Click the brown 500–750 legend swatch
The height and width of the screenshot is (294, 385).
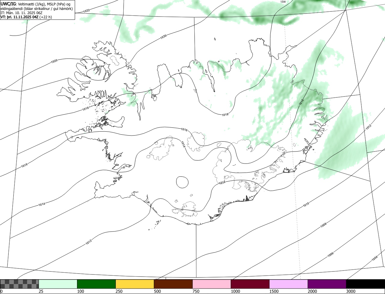click(173, 284)
